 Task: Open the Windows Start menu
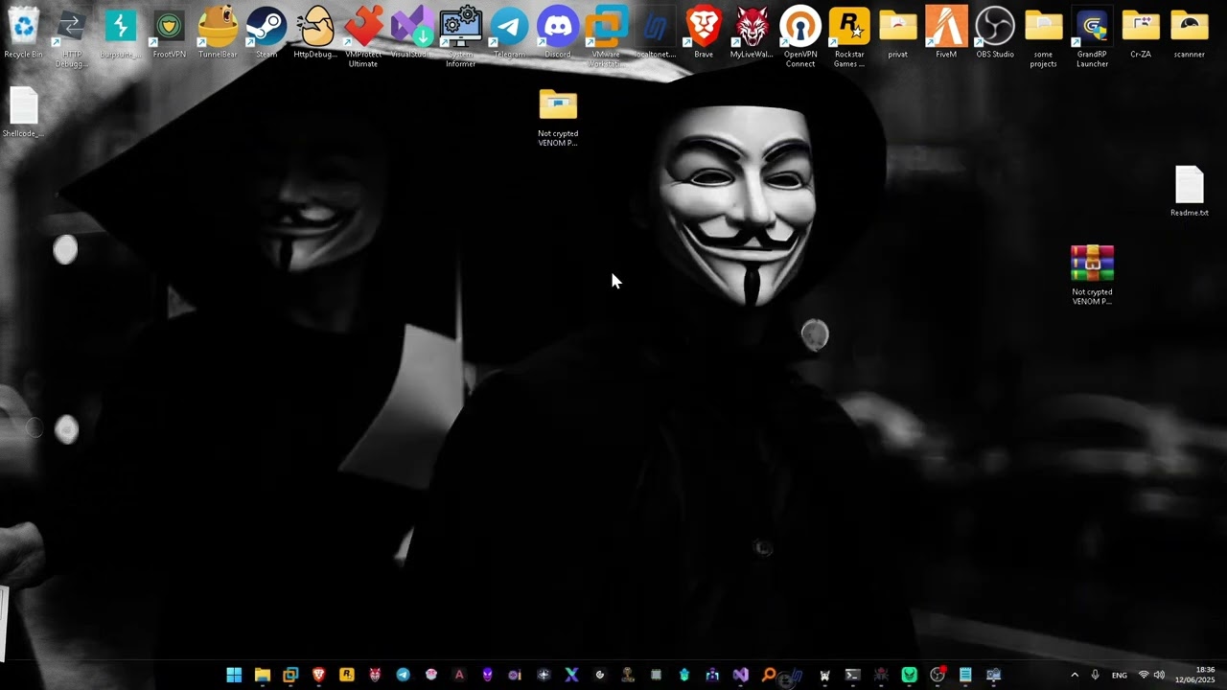pos(234,675)
